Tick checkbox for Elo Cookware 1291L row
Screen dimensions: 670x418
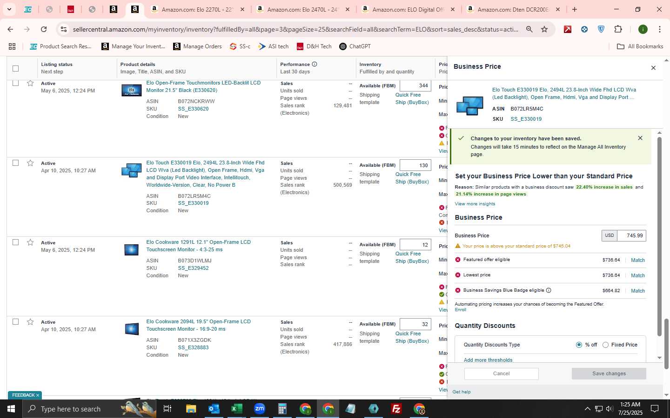[x=15, y=242]
